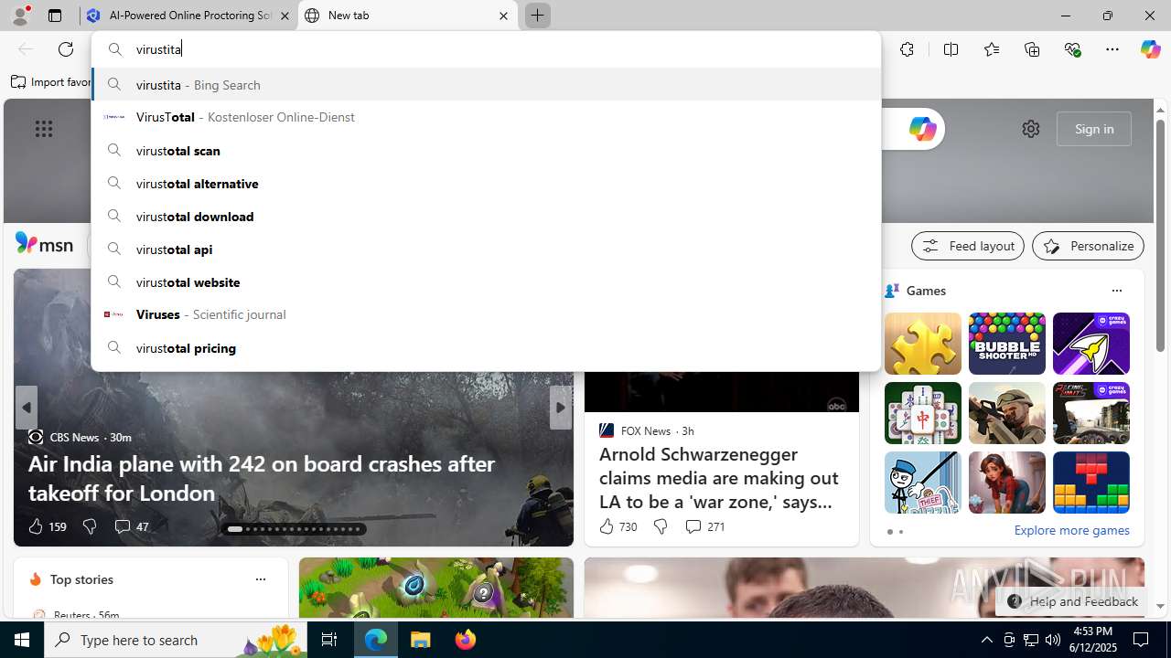Image resolution: width=1171 pixels, height=658 pixels.
Task: Select the New tab tab
Action: click(407, 16)
